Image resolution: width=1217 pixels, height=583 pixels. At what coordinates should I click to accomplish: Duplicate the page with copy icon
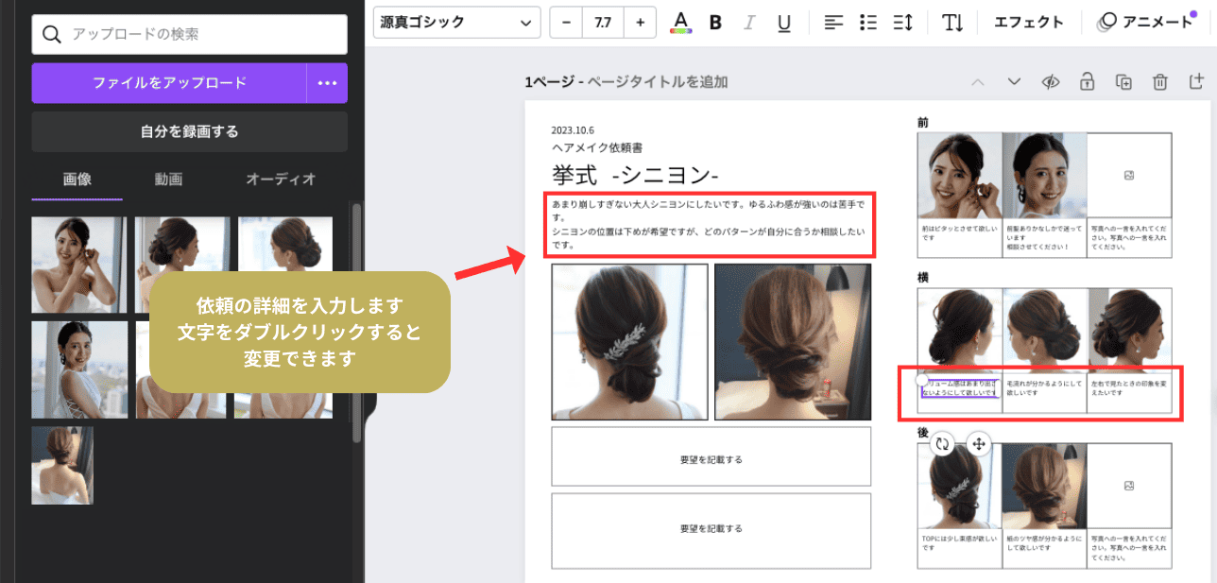click(x=1123, y=82)
